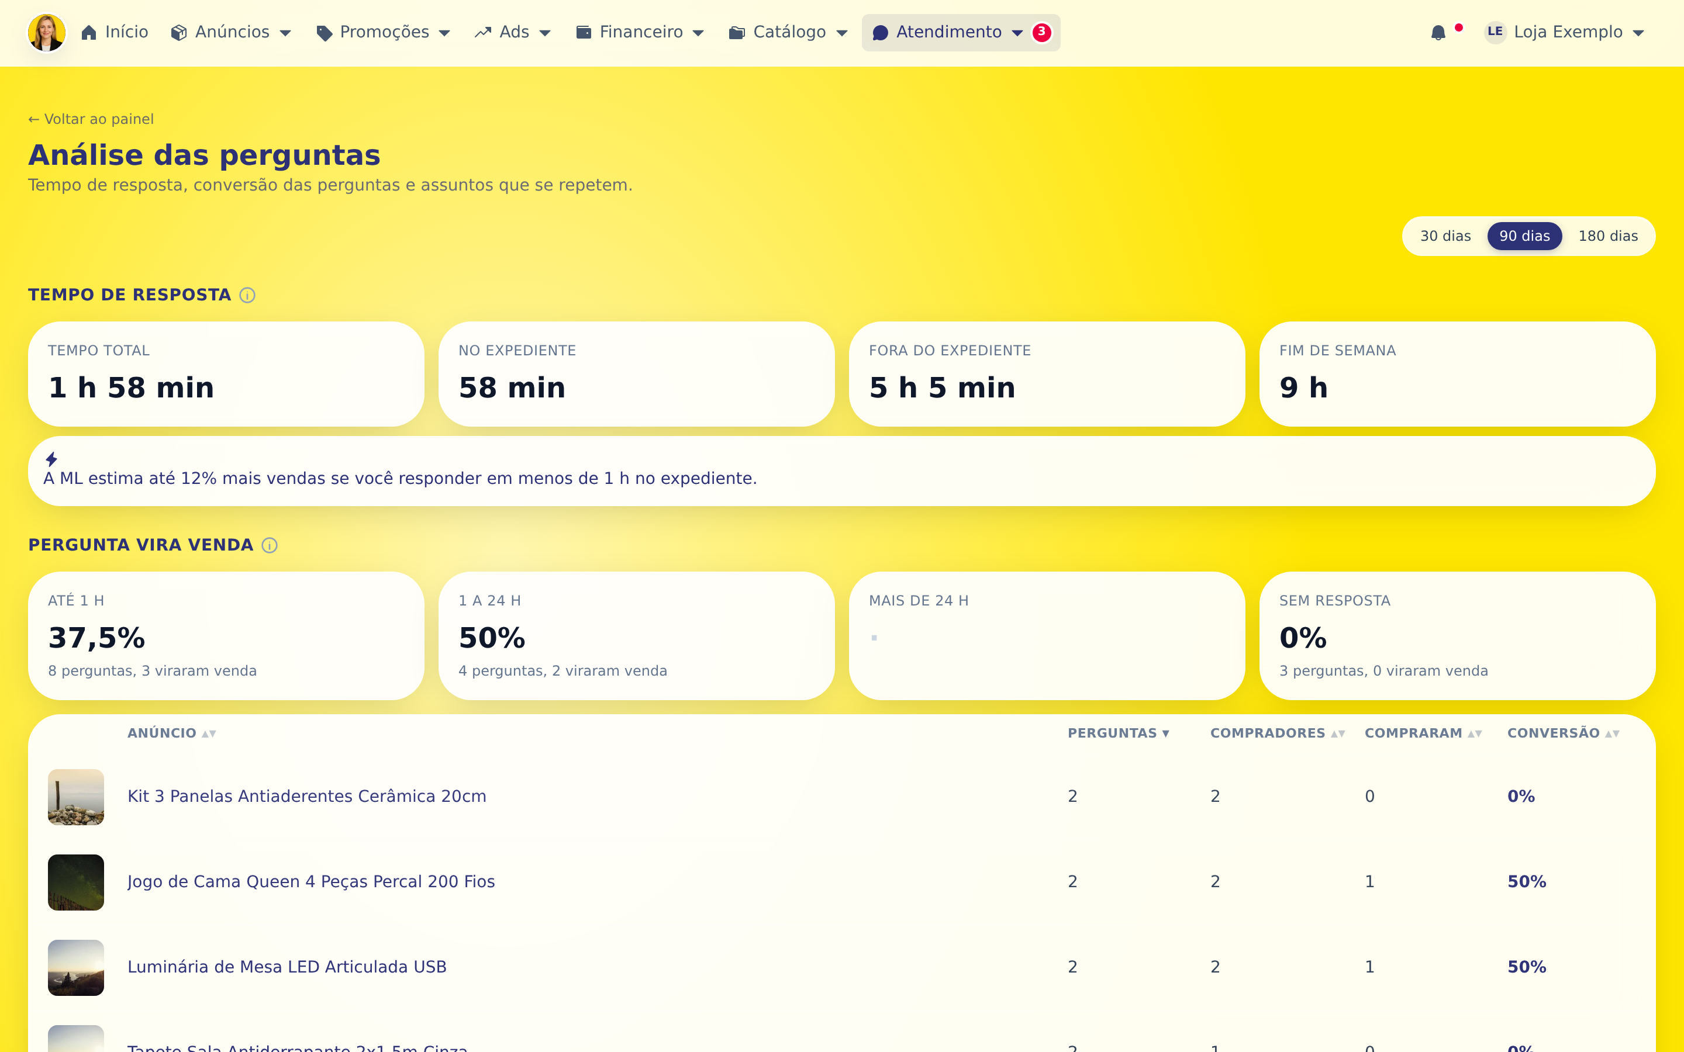Open Luminária de Mesa LED listing

point(287,968)
